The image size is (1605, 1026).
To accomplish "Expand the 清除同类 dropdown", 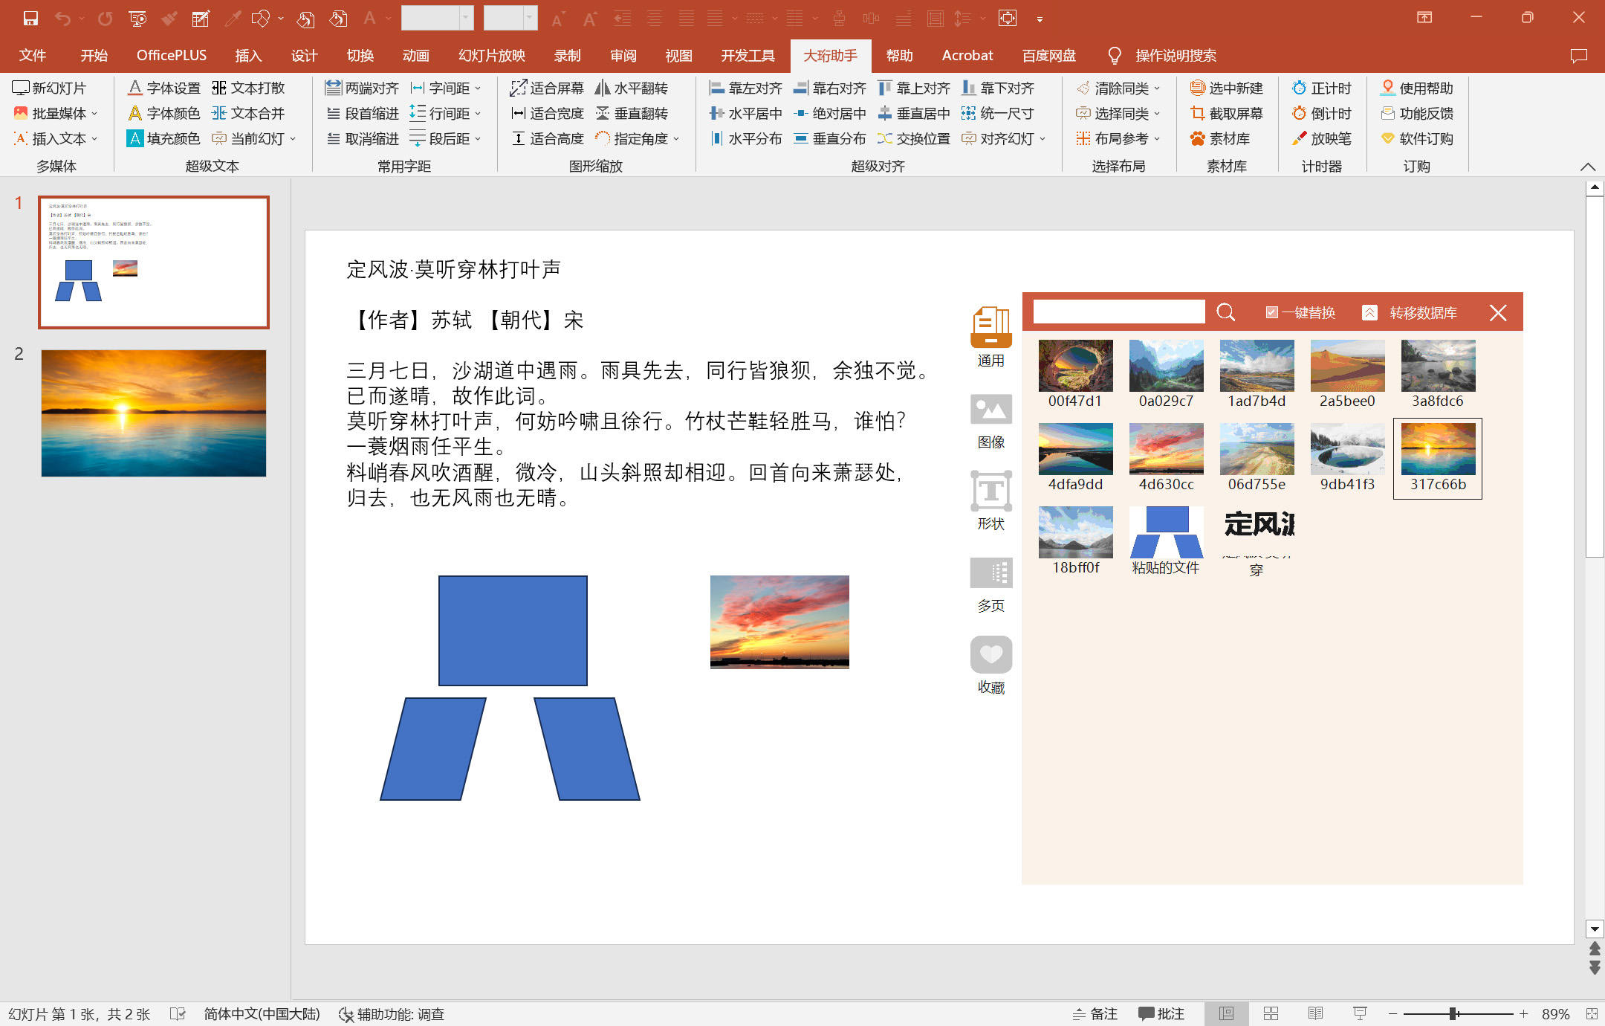I will click(1157, 88).
